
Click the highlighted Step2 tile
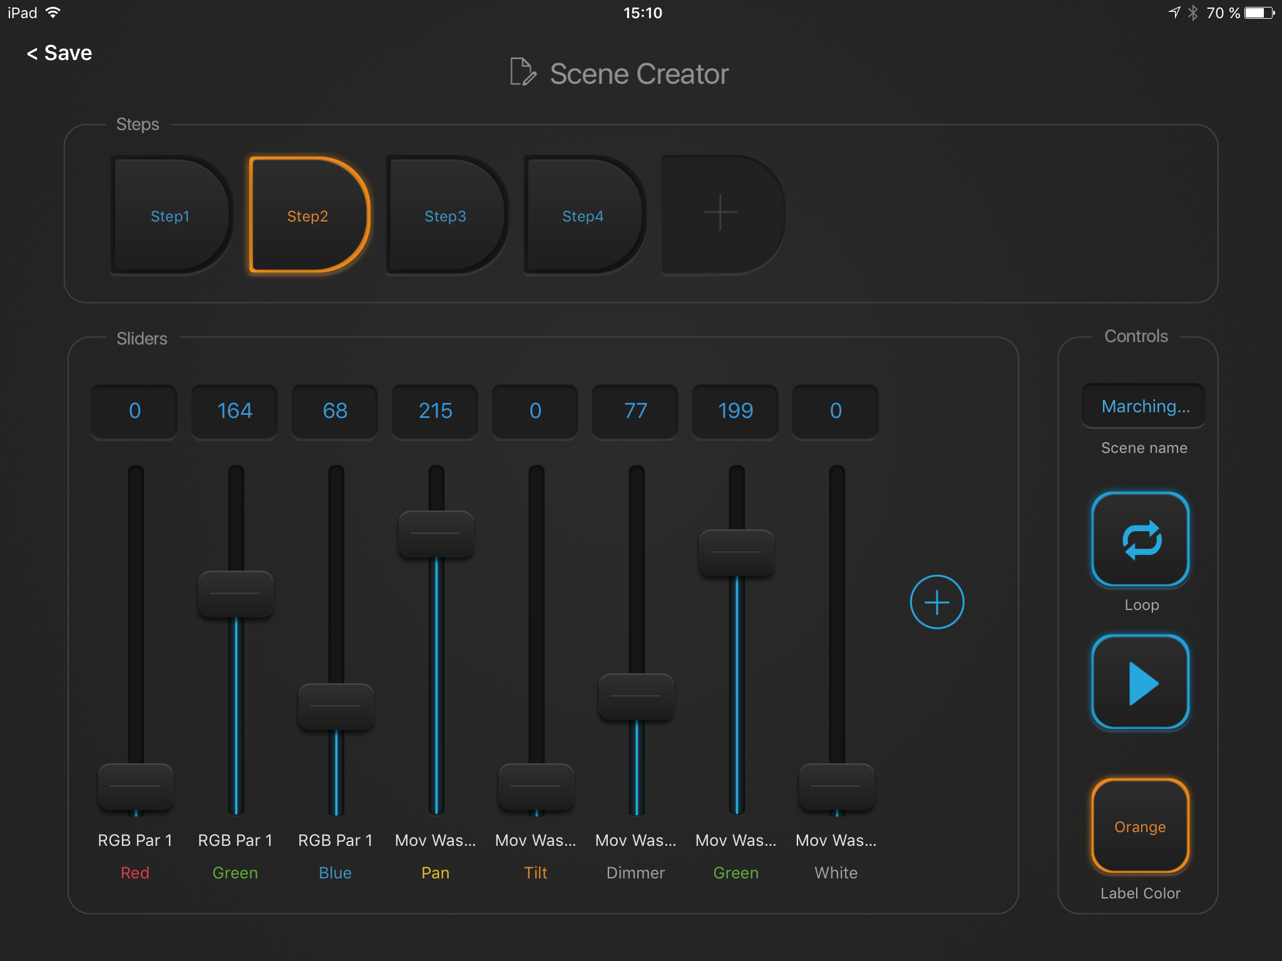point(307,216)
